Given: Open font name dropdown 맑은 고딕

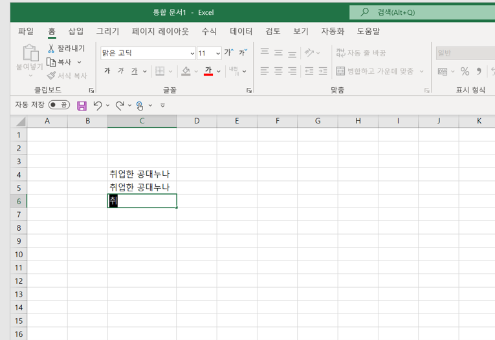Looking at the screenshot, I should click(192, 53).
